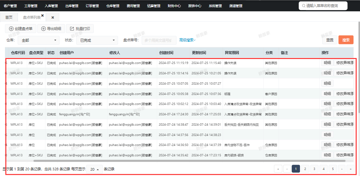Go to the previous page (‹)
Image resolution: width=360 pixels, height=176 pixels.
click(x=287, y=169)
